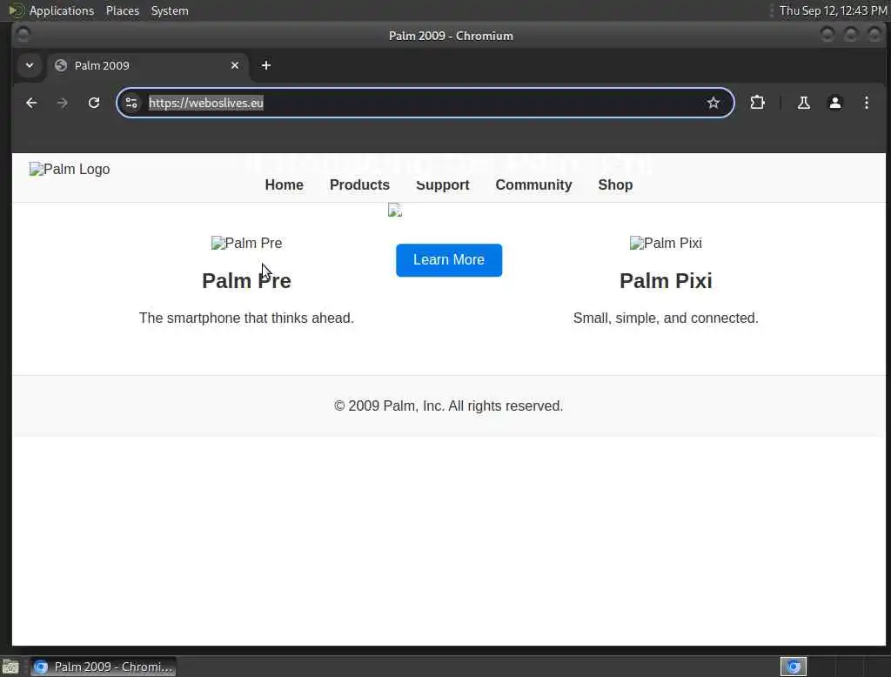Click the Palm Pre broken image
The height and width of the screenshot is (677, 891).
pos(246,244)
